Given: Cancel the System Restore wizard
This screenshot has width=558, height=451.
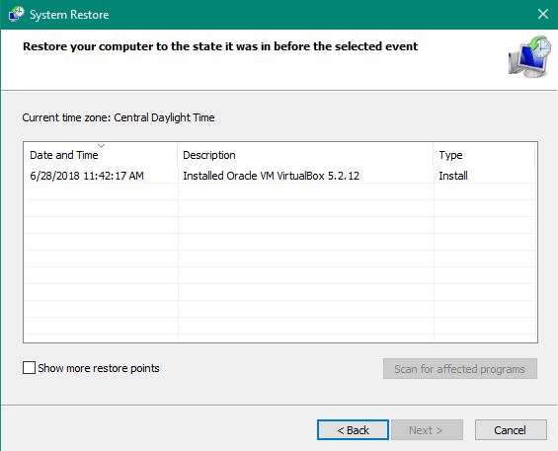Looking at the screenshot, I should click(511, 430).
